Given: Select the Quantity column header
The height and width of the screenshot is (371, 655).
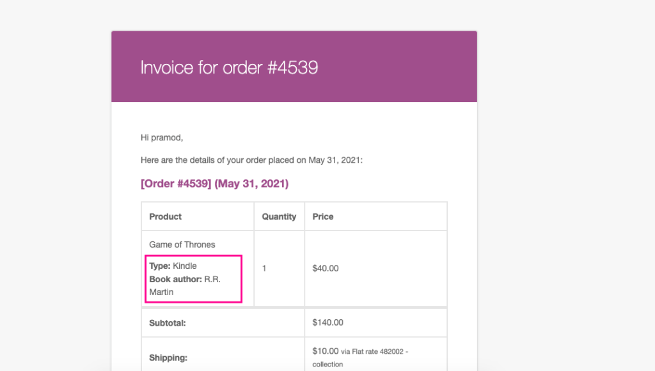Looking at the screenshot, I should (x=279, y=216).
